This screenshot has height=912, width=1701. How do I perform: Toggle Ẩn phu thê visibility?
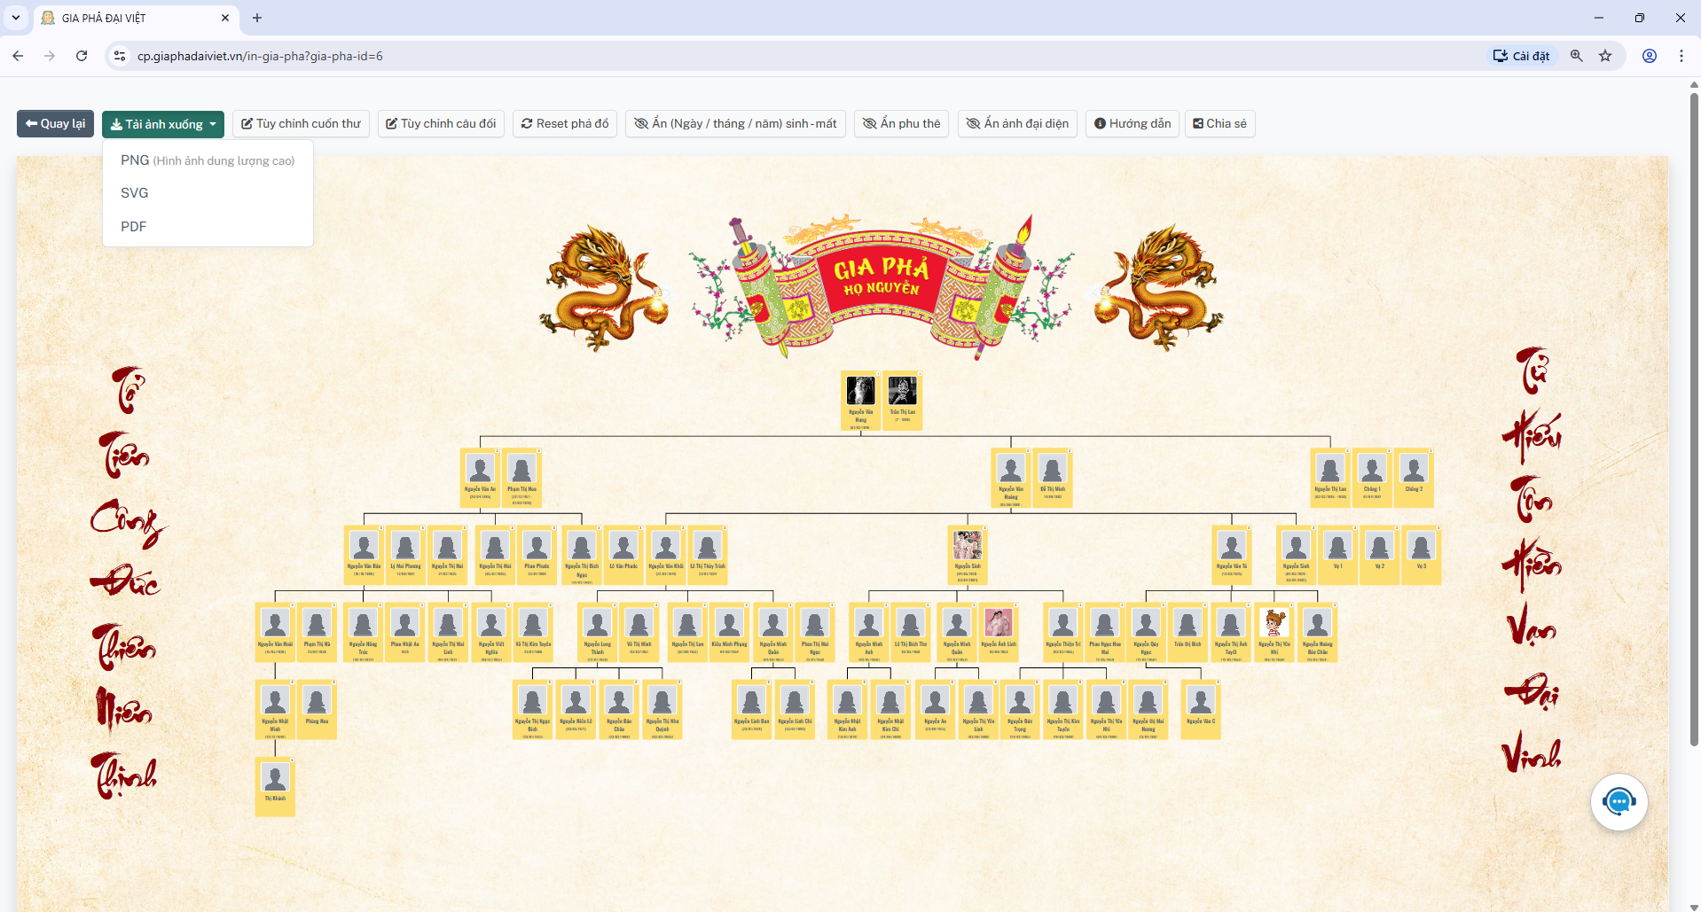click(901, 124)
